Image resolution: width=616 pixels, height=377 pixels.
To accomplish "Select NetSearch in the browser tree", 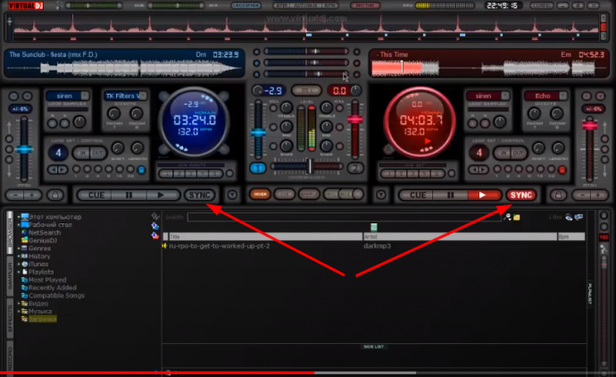I will click(45, 232).
